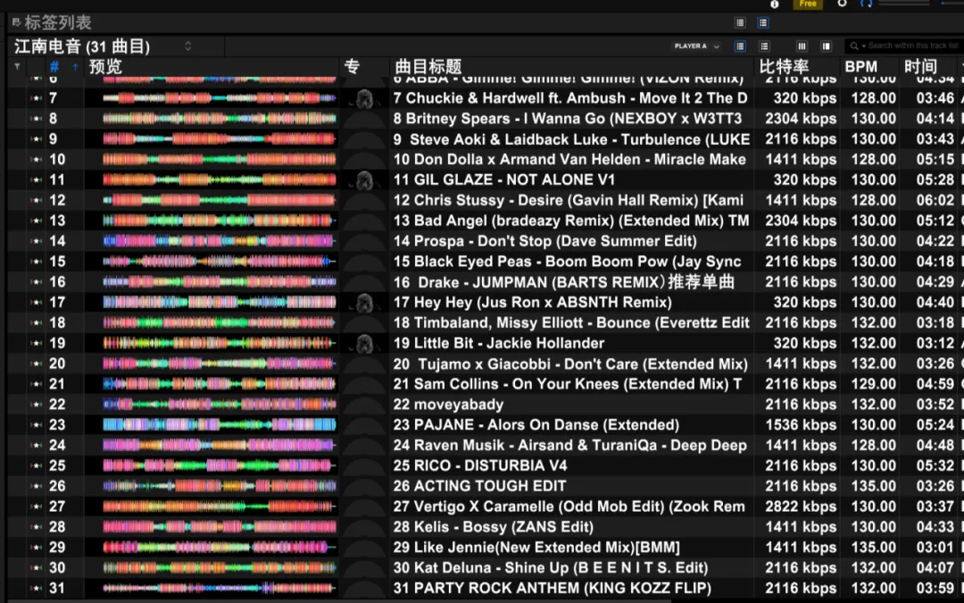Click the 专 artwork column header
Screen dimensions: 964x603
pos(352,66)
